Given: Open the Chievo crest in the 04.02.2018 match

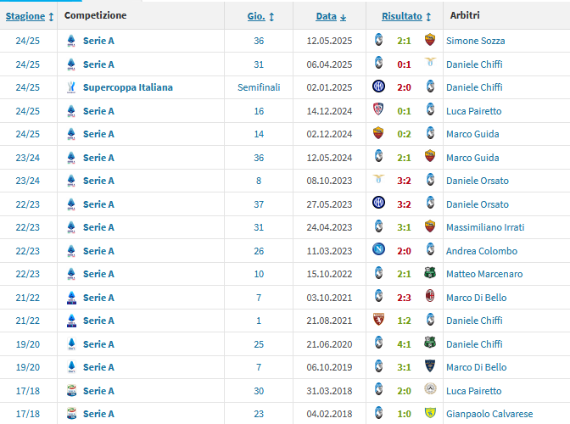Looking at the screenshot, I should [429, 414].
